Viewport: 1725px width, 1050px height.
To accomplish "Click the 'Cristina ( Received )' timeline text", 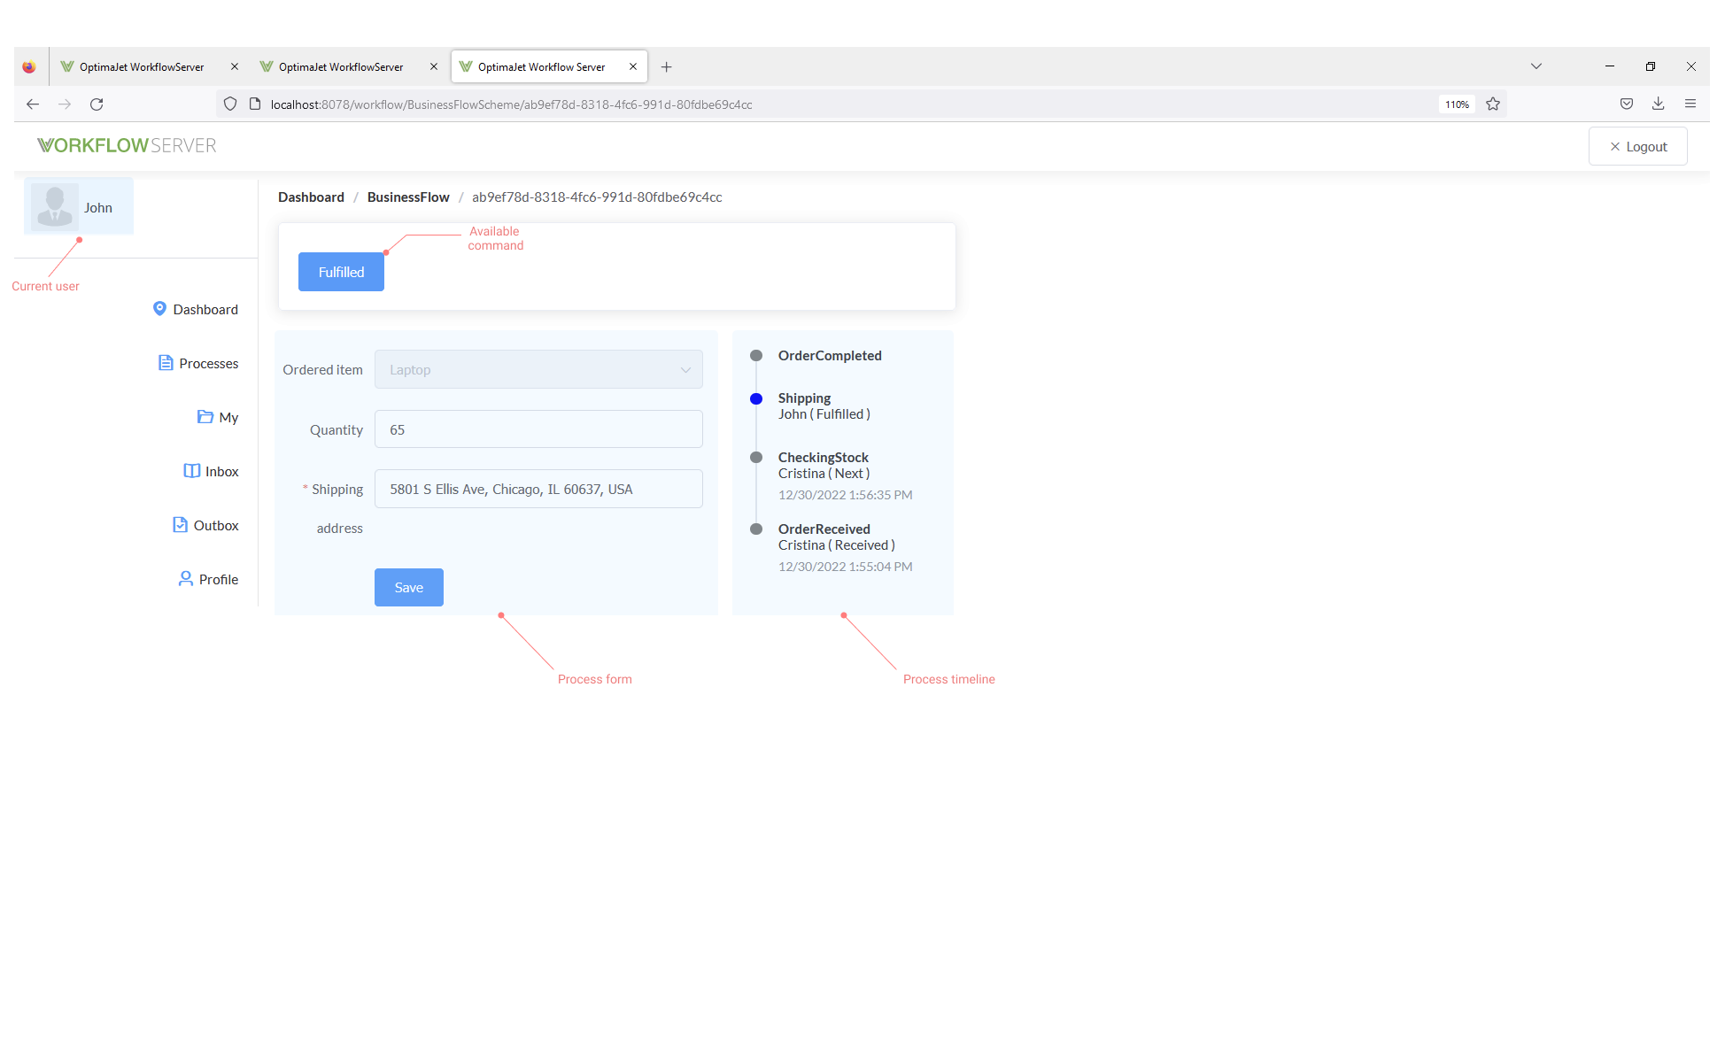I will coord(837,544).
